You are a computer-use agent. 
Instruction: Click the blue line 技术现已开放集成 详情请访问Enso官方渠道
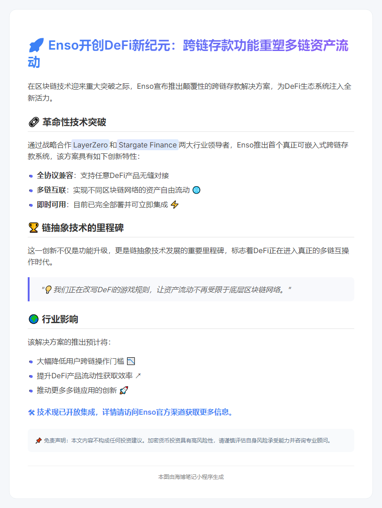(x=134, y=412)
